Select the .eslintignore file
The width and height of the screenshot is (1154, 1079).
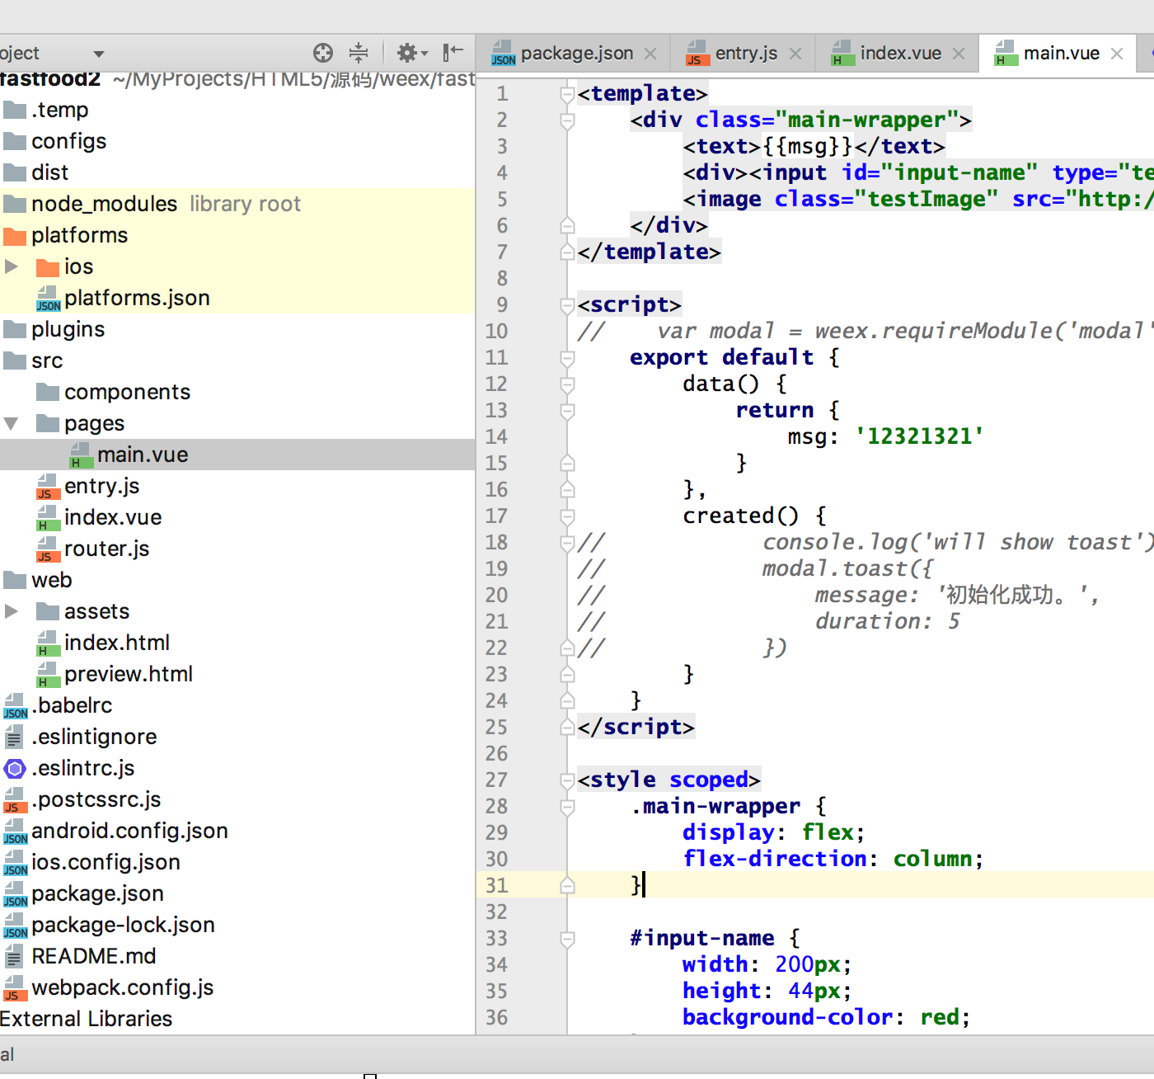click(x=80, y=737)
